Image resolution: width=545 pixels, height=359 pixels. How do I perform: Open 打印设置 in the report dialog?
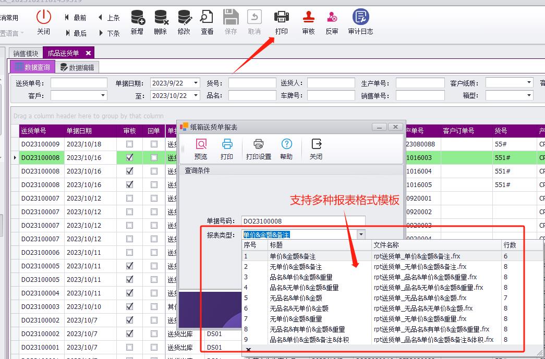(258, 148)
